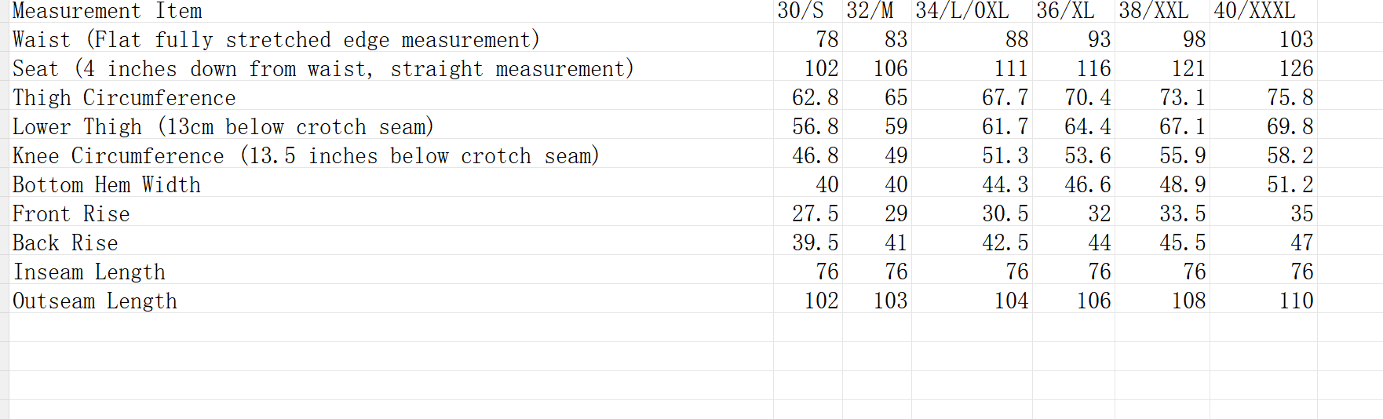Click the 30/S size column header
Viewport: 1383px width, 419px height.
[808, 11]
